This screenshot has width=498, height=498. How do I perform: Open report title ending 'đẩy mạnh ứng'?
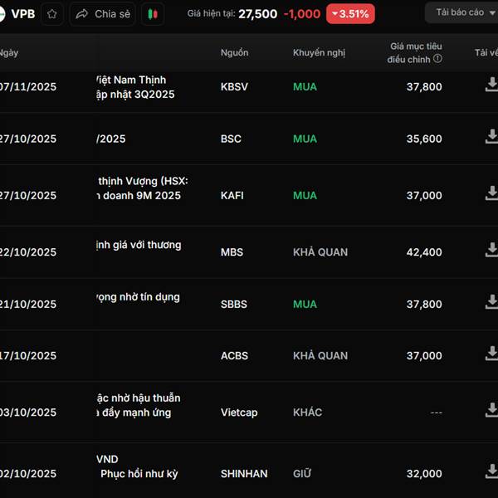(138, 405)
